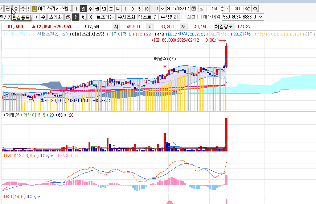Click the 2025/02/12 date input field

[178, 8]
